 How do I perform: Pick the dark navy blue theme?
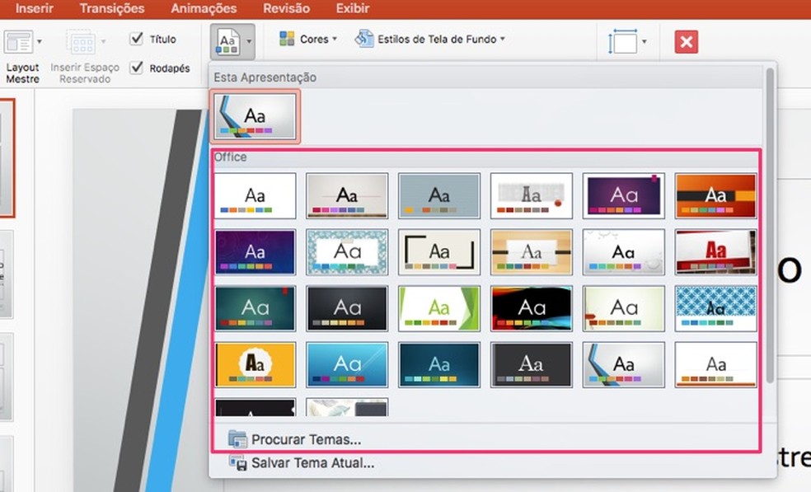439,365
